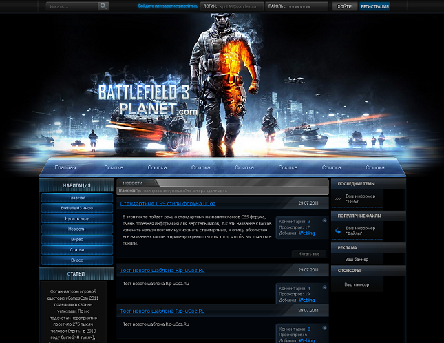Click the Логин email field
The width and height of the screenshot is (444, 343).
tap(231, 6)
